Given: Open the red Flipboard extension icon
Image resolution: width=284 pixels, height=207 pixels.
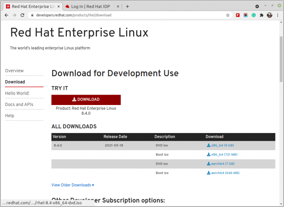Looking at the screenshot, I should click(x=238, y=15).
